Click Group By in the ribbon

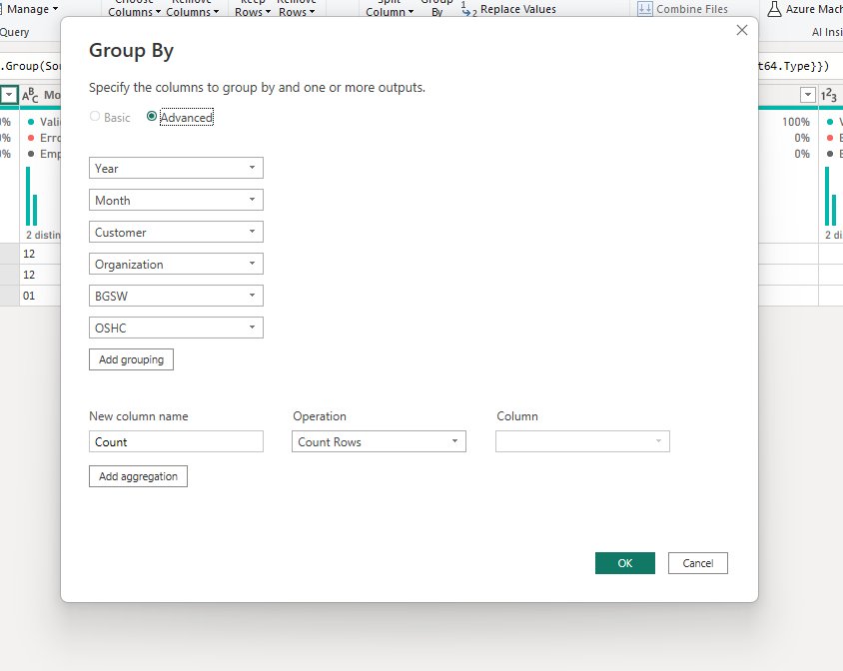[x=436, y=9]
